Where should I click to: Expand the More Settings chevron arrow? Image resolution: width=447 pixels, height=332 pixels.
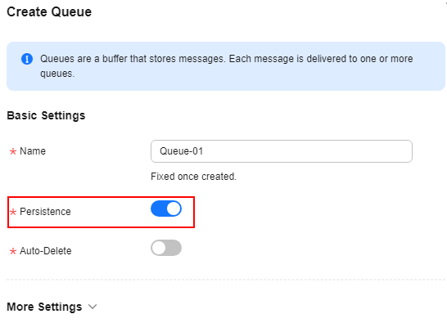pyautogui.click(x=93, y=307)
